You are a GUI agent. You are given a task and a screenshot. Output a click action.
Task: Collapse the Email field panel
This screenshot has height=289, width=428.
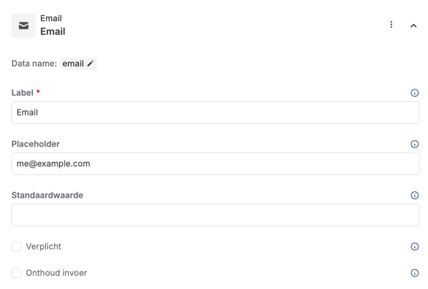point(414,26)
